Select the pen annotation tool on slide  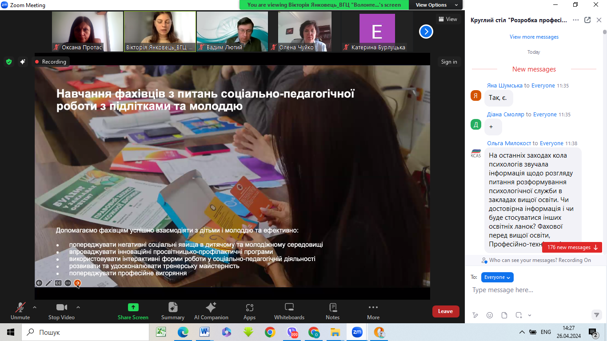pos(49,283)
